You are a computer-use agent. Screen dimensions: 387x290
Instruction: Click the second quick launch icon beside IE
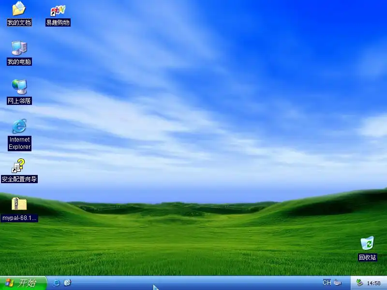tap(67, 283)
